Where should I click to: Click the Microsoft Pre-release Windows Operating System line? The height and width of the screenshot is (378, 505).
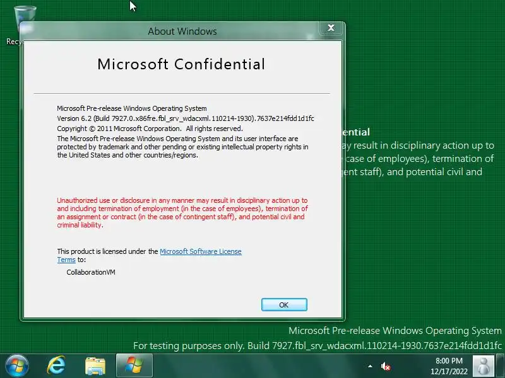pyautogui.click(x=132, y=108)
